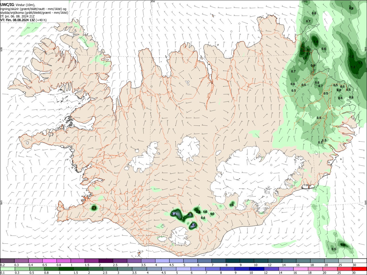Click the '3.5' label on the upper color scale

(x=143, y=265)
